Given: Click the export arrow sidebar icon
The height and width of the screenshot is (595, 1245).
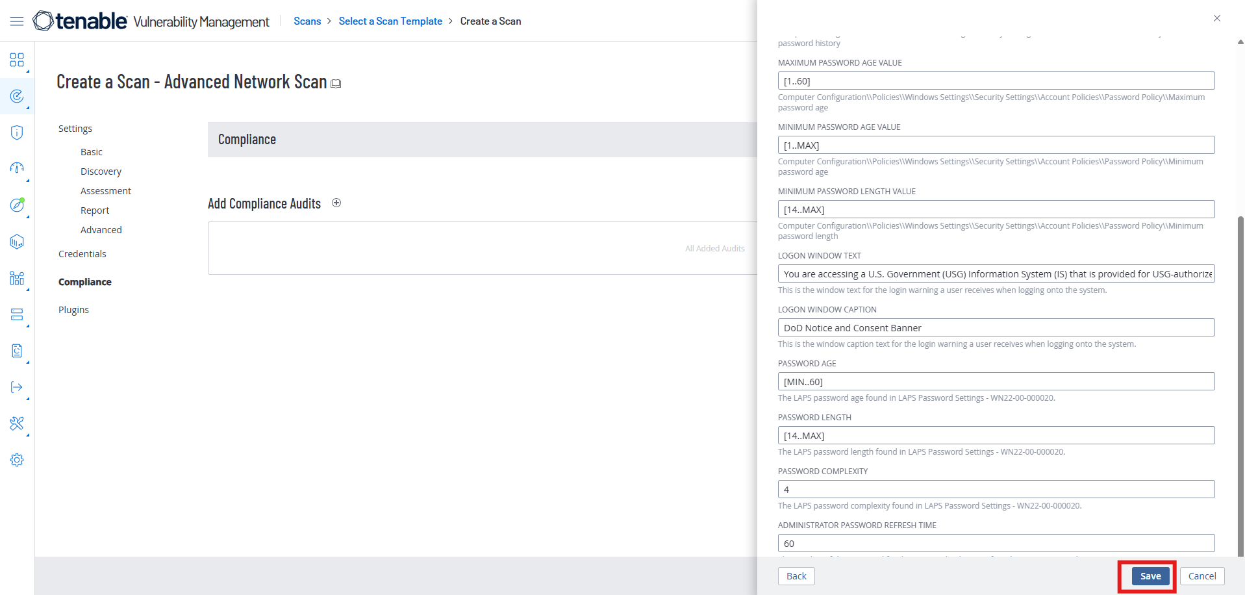Looking at the screenshot, I should pyautogui.click(x=17, y=387).
